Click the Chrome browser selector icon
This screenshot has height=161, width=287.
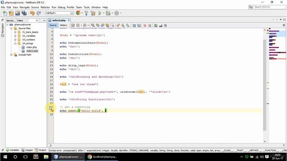(78, 13)
